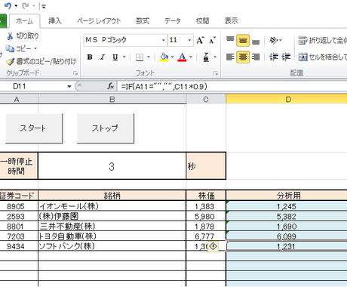Select the pause time cell showing 3

112,166
